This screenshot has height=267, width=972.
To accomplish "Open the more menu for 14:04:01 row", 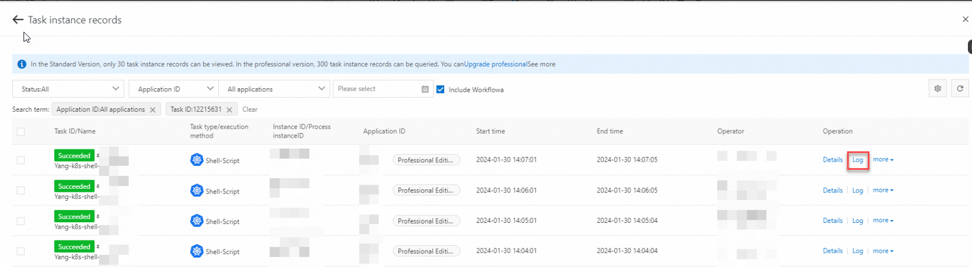I will 883,251.
